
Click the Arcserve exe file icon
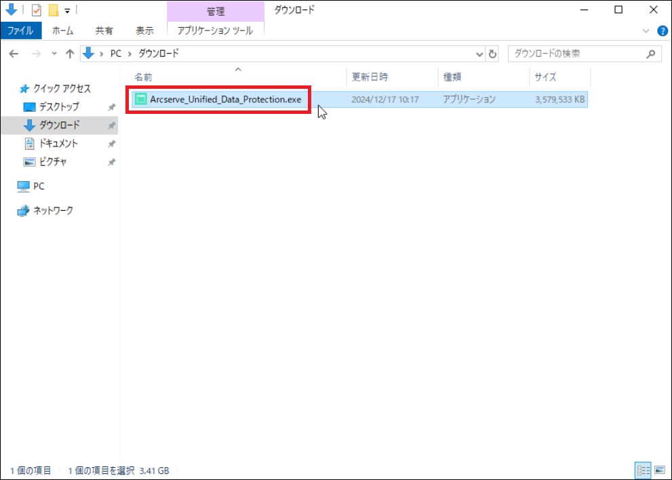[x=140, y=100]
